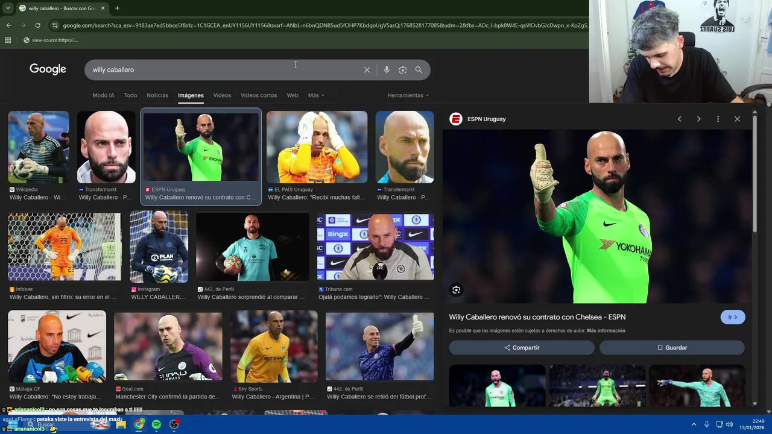Click the system tray microphone icon
The image size is (772, 434).
coord(706,424)
